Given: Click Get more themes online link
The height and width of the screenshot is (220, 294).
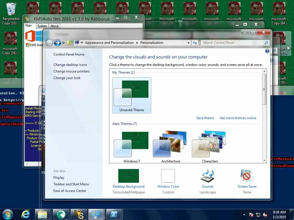Looking at the screenshot, I should [x=238, y=118].
